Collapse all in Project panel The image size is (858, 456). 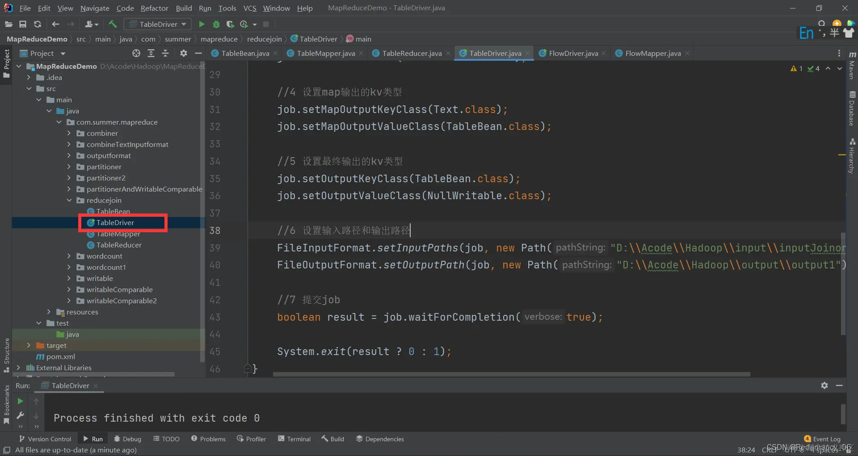click(x=165, y=53)
